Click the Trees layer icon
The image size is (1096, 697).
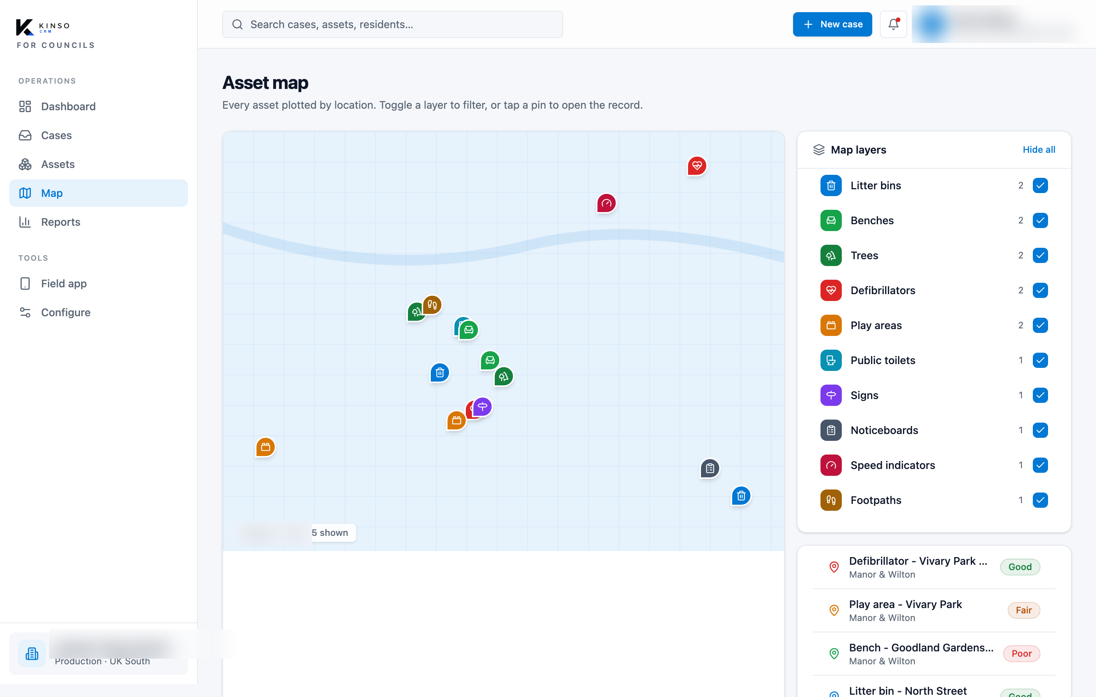coord(831,255)
